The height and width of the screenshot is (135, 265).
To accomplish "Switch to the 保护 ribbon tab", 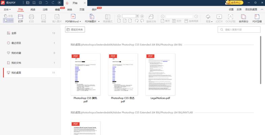I will [94, 10].
